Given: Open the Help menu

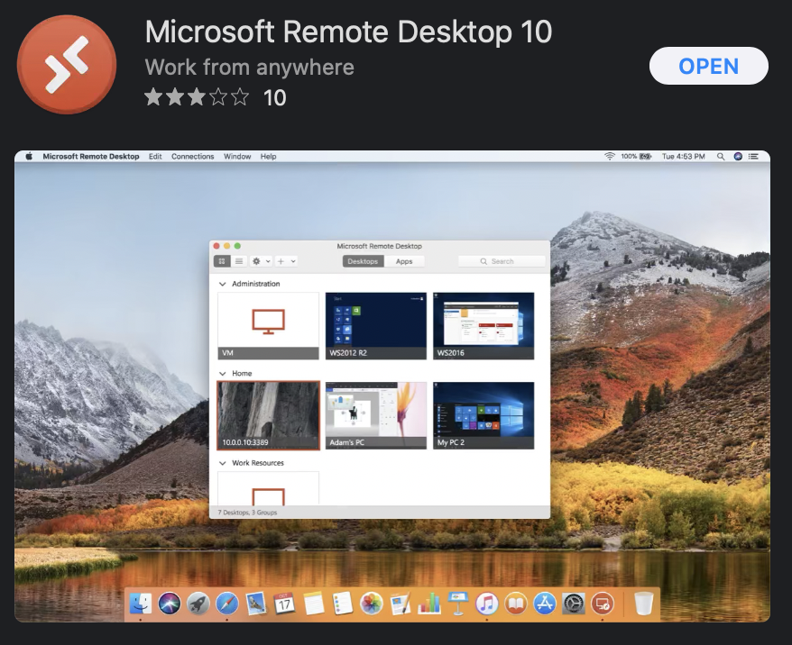Looking at the screenshot, I should [268, 157].
